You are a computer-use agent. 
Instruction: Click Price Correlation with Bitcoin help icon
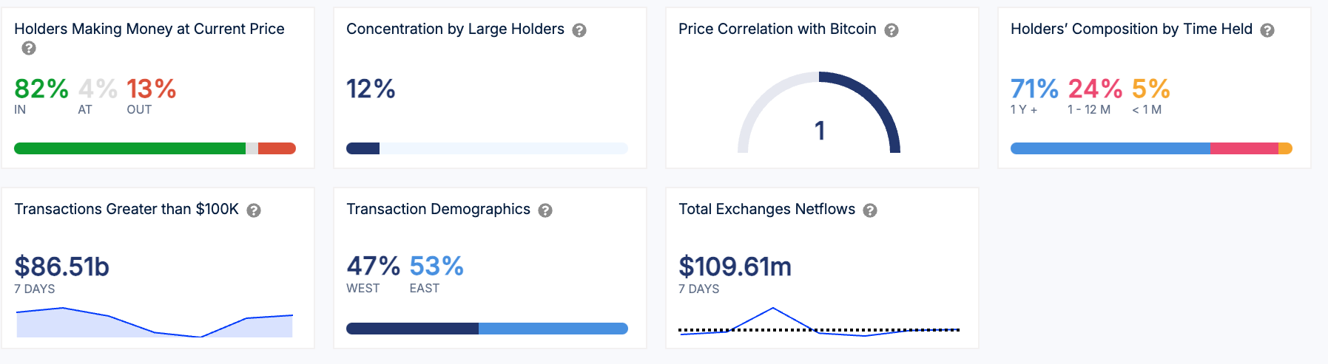click(891, 30)
